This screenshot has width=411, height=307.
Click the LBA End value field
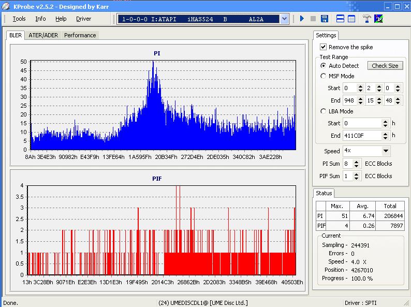click(362, 136)
